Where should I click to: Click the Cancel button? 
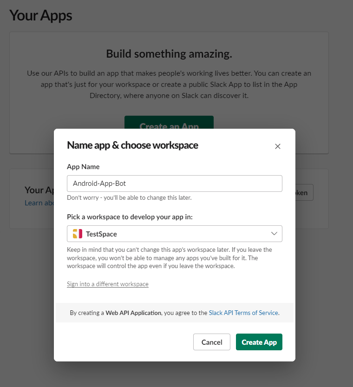[x=212, y=342]
